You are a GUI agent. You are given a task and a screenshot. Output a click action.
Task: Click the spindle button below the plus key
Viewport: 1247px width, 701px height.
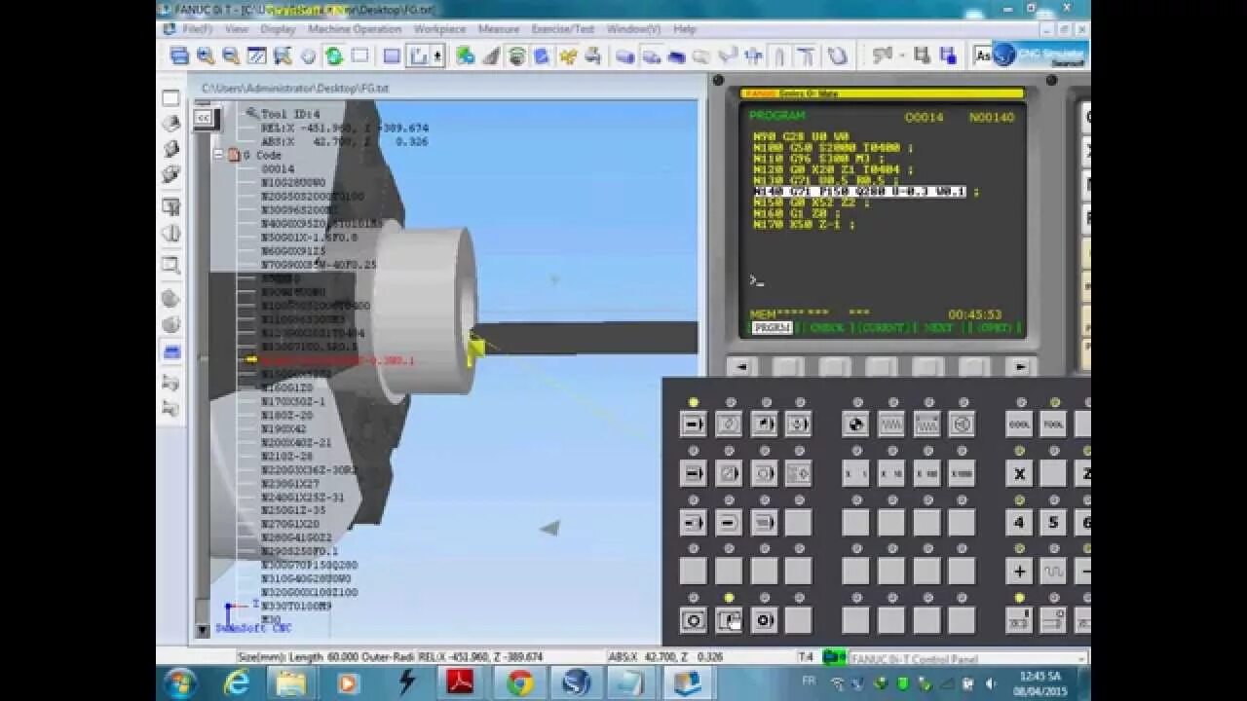coord(1019,620)
